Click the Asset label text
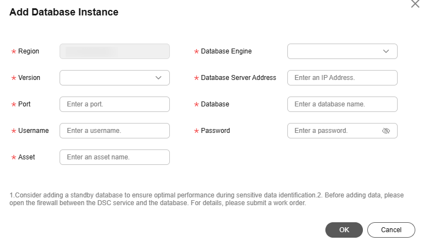 click(x=26, y=157)
